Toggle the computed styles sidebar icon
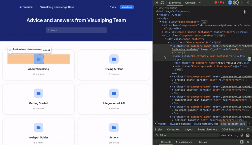 click(x=248, y=135)
